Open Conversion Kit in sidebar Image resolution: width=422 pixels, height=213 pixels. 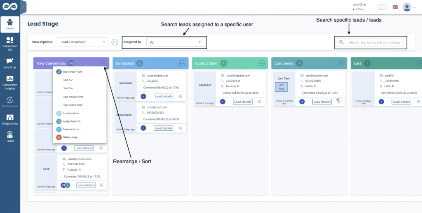pos(10,43)
